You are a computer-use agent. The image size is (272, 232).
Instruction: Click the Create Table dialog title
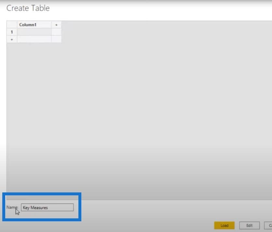28,8
